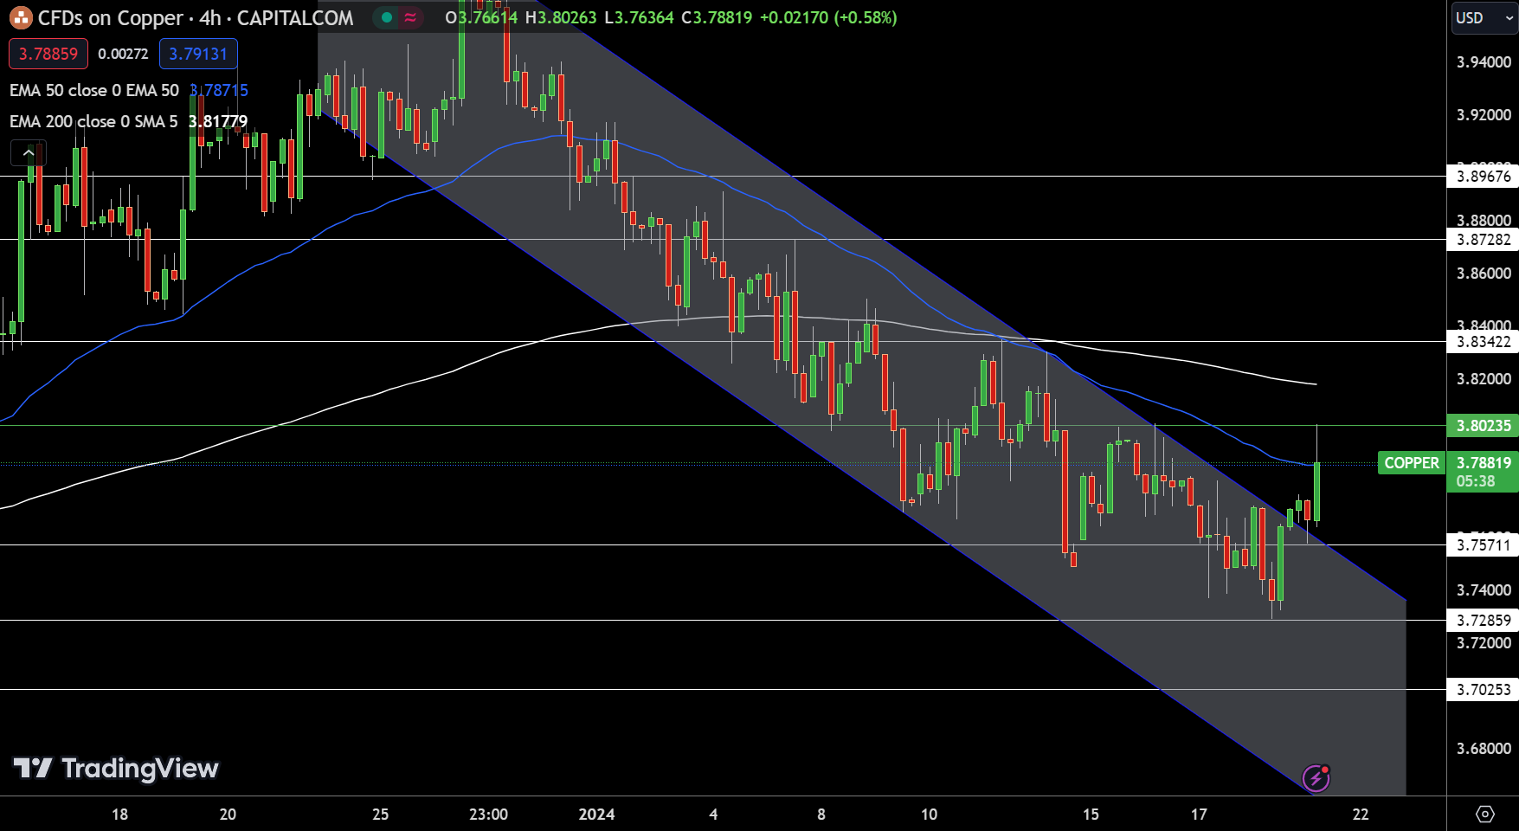Click the 3.87282 horizontal line price label
This screenshot has height=831, width=1519.
point(1483,240)
